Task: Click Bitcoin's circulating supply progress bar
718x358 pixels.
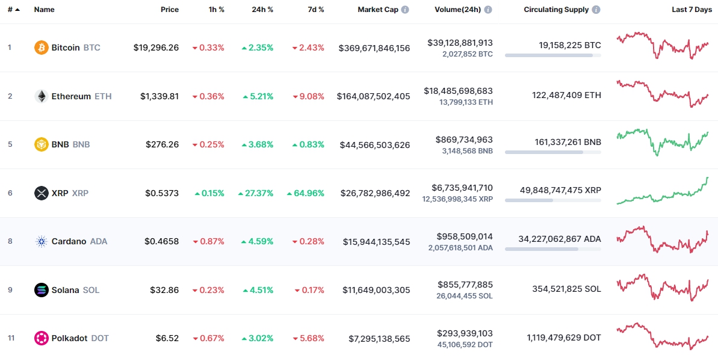Action: pyautogui.click(x=553, y=55)
